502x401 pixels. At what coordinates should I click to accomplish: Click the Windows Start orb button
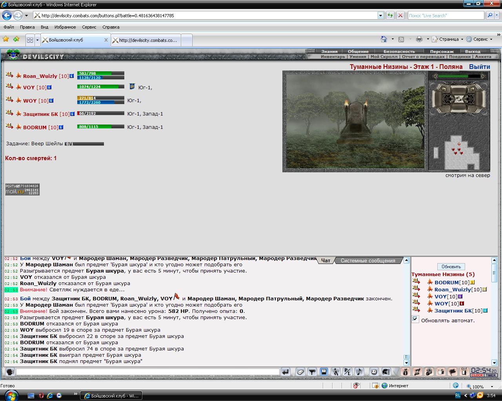11,395
